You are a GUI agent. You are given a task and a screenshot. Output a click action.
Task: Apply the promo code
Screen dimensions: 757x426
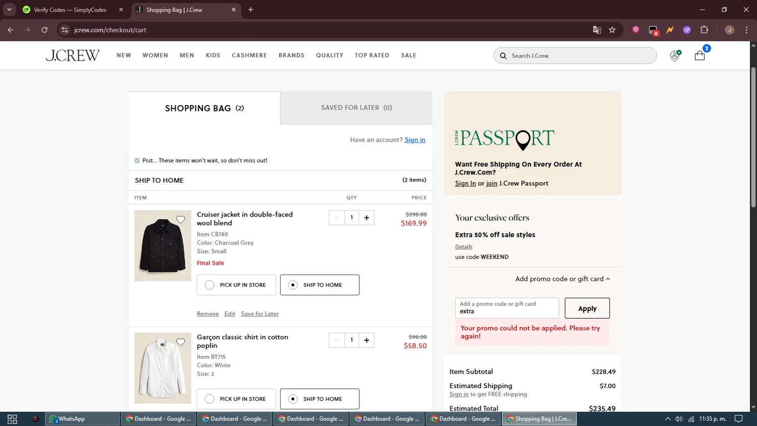point(587,308)
